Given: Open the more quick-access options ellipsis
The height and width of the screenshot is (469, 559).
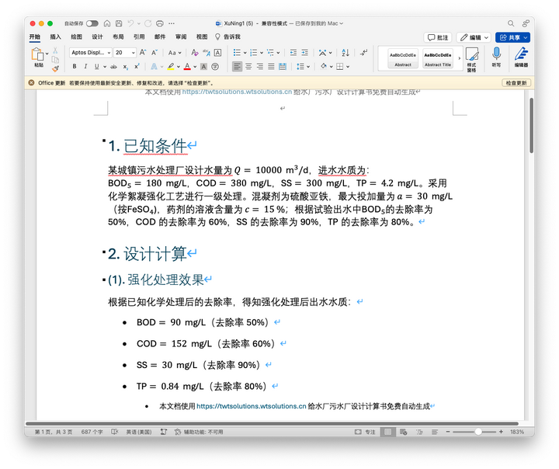Looking at the screenshot, I should coord(172,23).
